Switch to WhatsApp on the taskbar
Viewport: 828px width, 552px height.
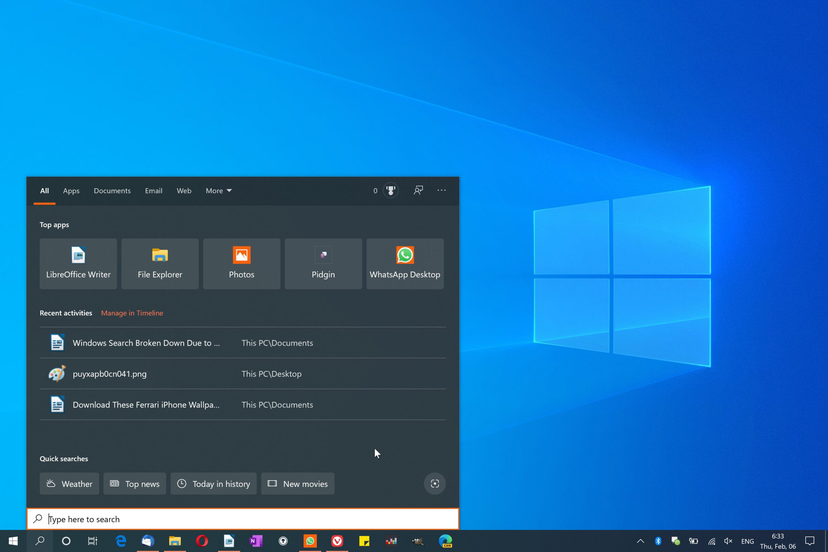click(310, 541)
